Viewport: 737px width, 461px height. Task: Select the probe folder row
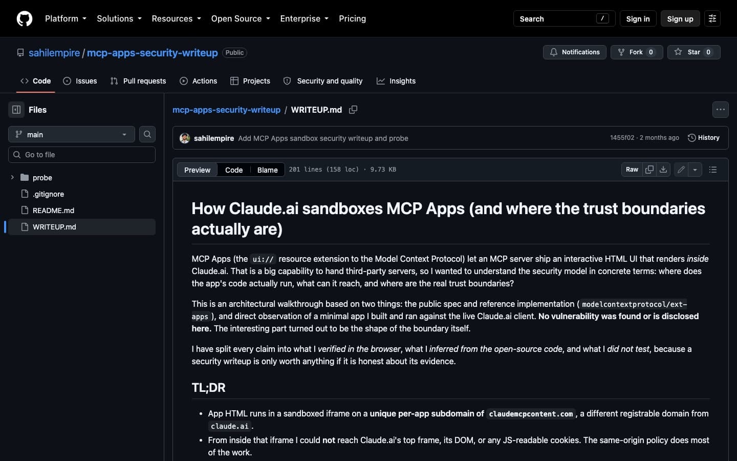(x=82, y=178)
